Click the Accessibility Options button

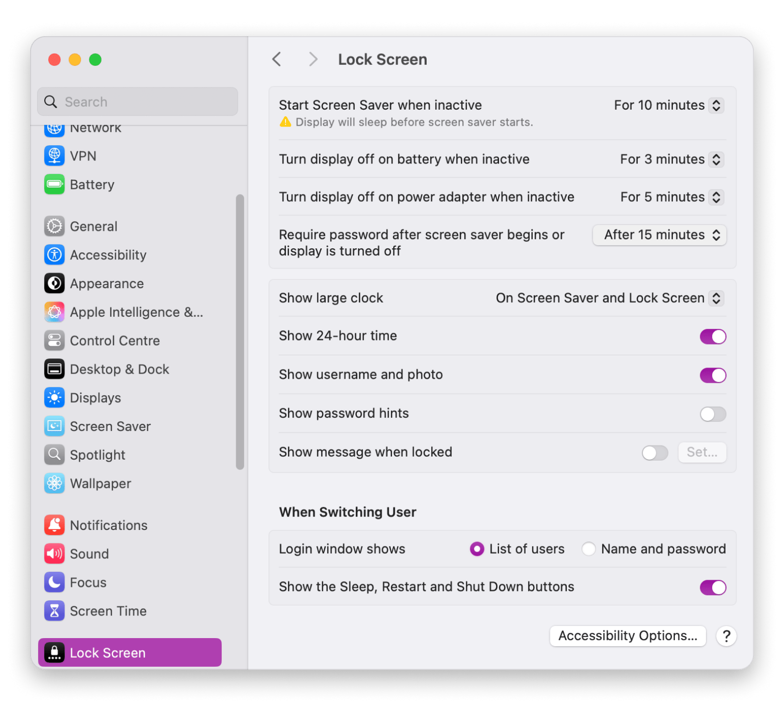point(627,636)
